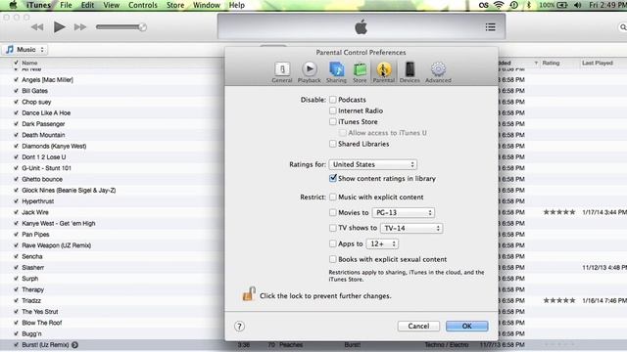Check the TV shows to restriction checkbox

click(332, 228)
